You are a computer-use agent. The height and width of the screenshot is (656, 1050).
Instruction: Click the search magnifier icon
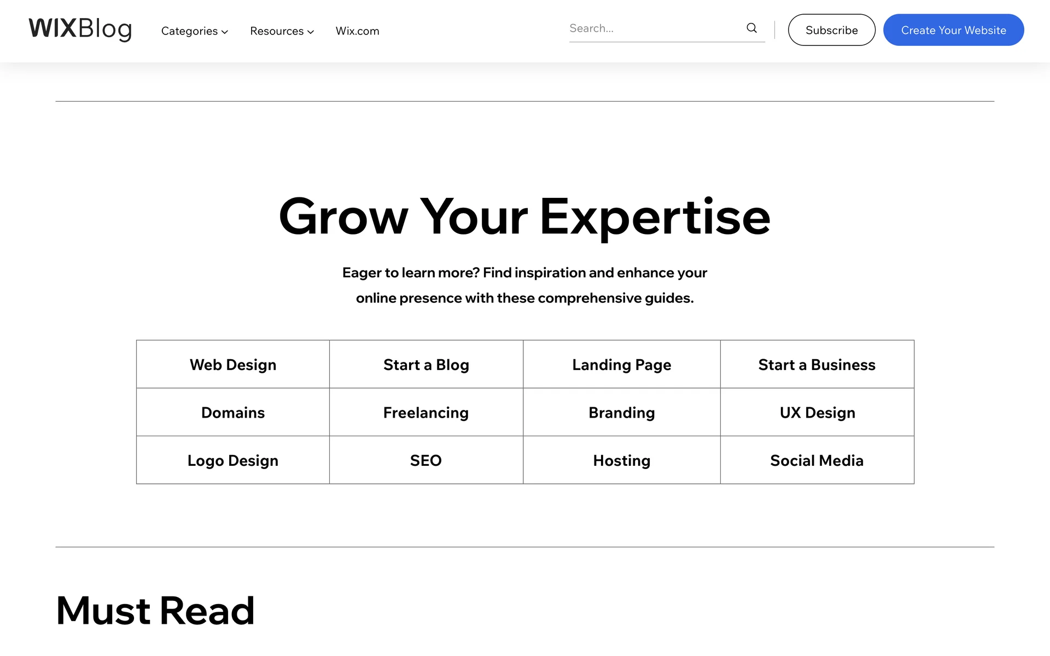click(751, 28)
